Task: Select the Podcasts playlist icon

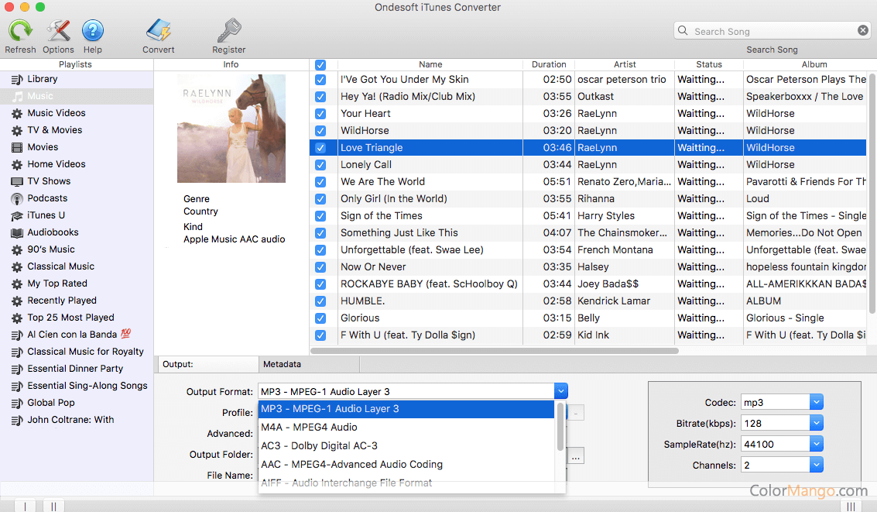Action: 17,198
